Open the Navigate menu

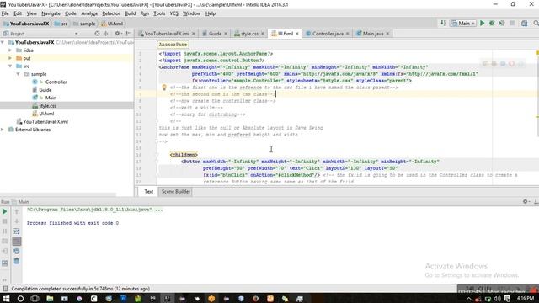tap(51, 13)
